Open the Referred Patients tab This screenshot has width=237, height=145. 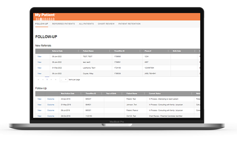[64, 24]
